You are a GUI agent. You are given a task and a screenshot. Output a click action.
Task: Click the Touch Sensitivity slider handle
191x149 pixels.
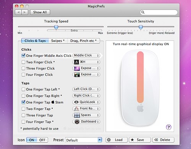click(x=141, y=27)
